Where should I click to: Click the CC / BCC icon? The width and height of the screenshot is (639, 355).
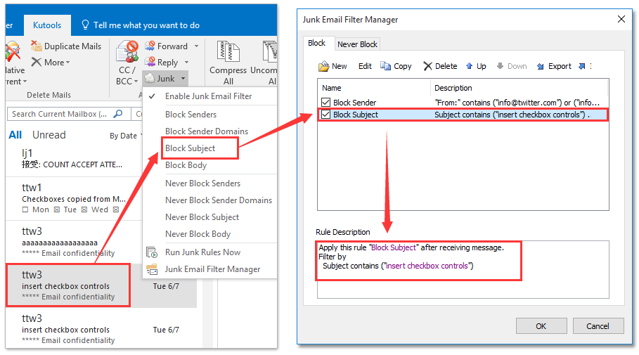tap(127, 52)
